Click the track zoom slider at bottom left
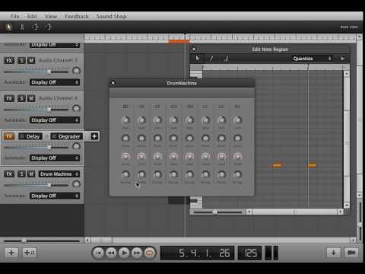365x274 pixels. [42, 241]
